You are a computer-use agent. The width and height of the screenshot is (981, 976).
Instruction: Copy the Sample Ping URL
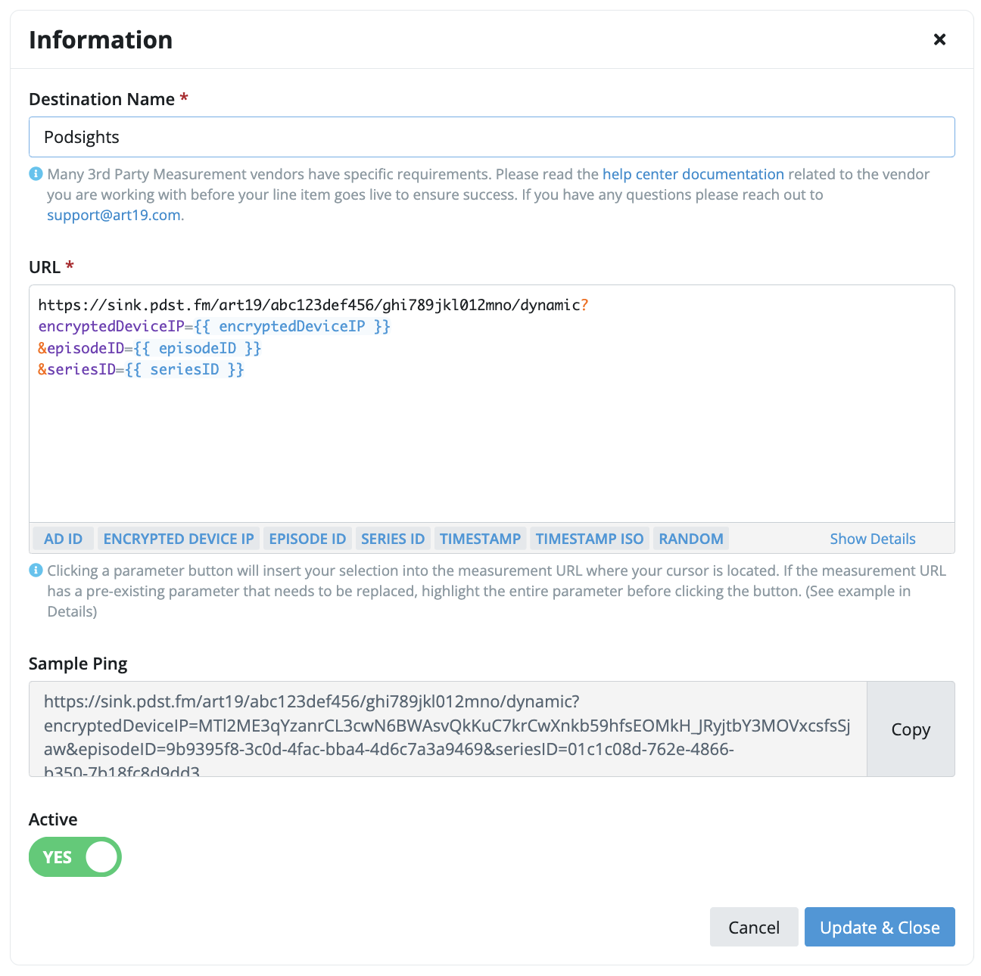click(x=911, y=729)
